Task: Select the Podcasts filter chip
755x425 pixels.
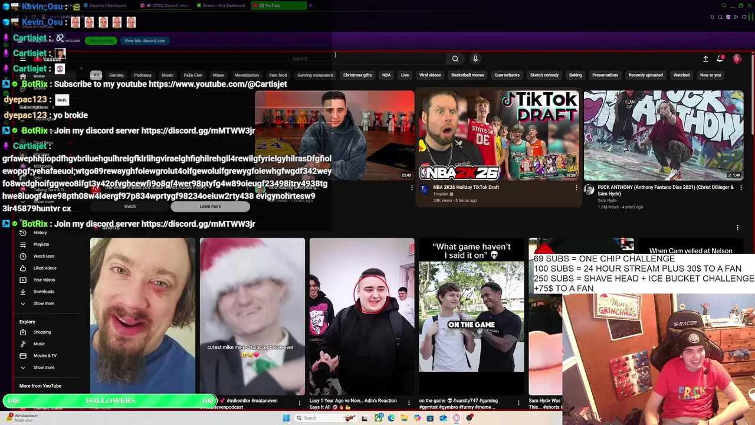Action: click(143, 75)
